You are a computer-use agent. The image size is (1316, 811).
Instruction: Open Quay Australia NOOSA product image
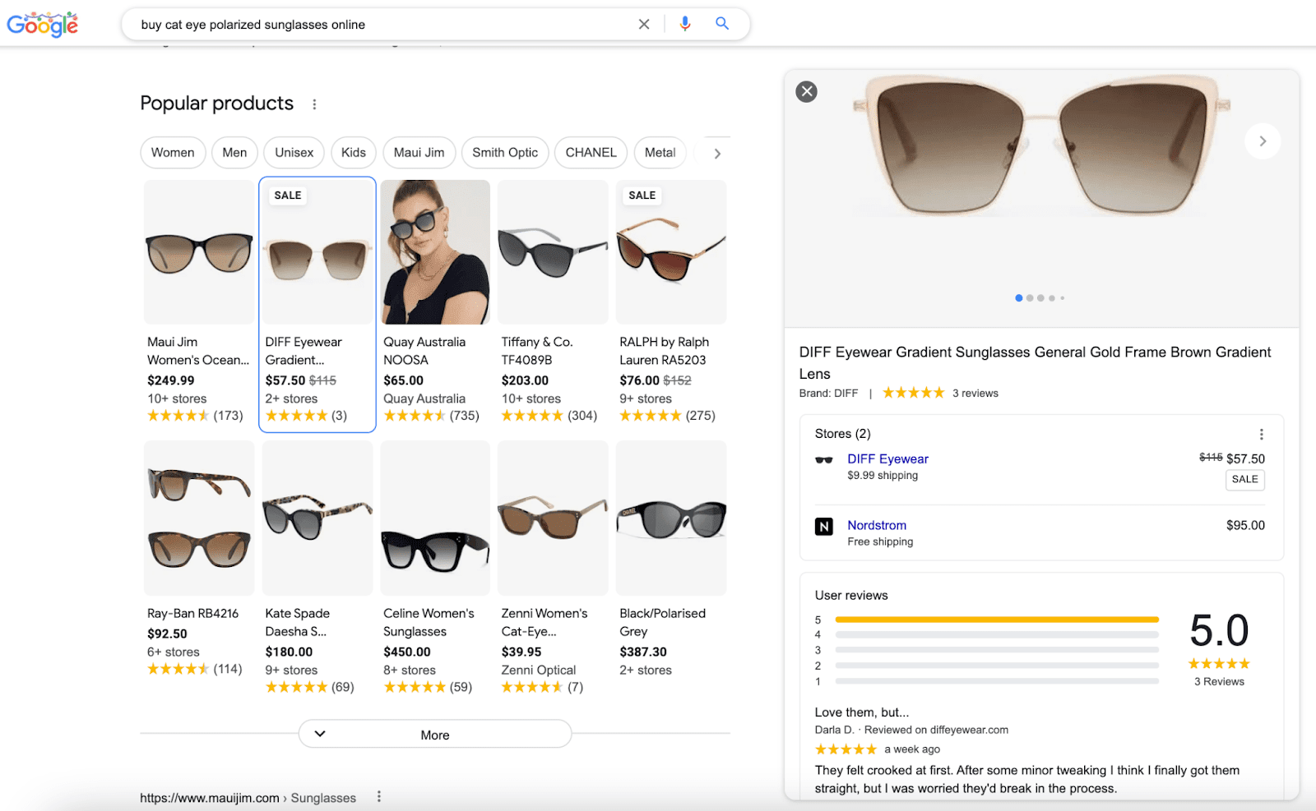click(435, 252)
